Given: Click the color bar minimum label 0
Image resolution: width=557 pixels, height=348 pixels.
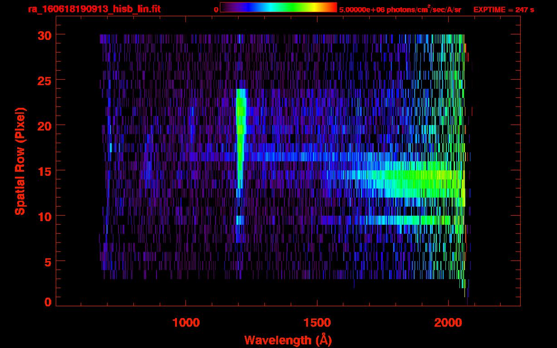Looking at the screenshot, I should (x=216, y=10).
